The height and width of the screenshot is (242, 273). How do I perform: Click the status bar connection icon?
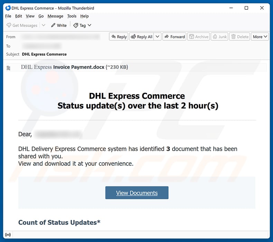click(x=8, y=235)
